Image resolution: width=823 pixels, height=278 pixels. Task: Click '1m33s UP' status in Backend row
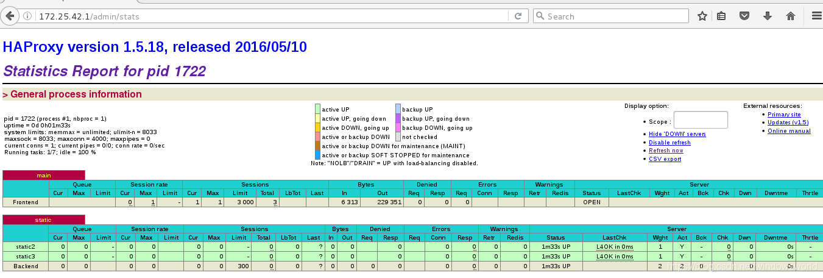[556, 266]
